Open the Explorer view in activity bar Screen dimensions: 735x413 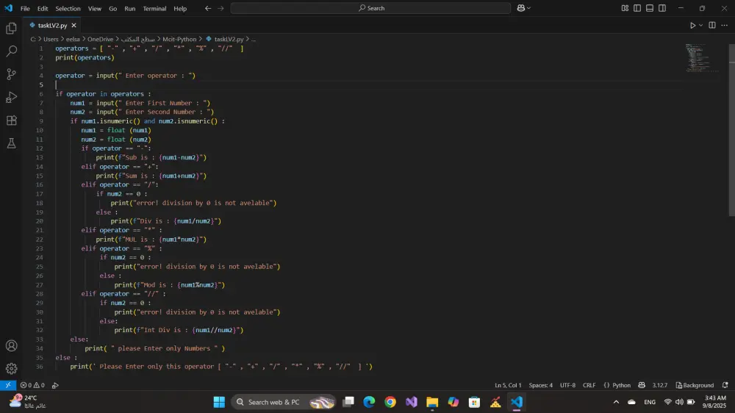click(x=11, y=29)
